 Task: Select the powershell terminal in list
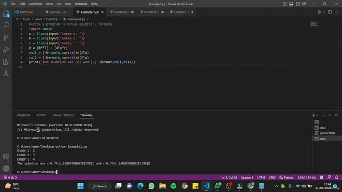click(327, 133)
